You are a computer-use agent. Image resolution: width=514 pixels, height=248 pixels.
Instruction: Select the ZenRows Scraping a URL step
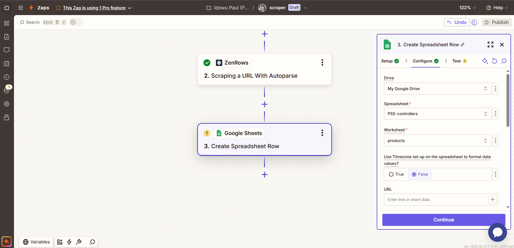264,69
